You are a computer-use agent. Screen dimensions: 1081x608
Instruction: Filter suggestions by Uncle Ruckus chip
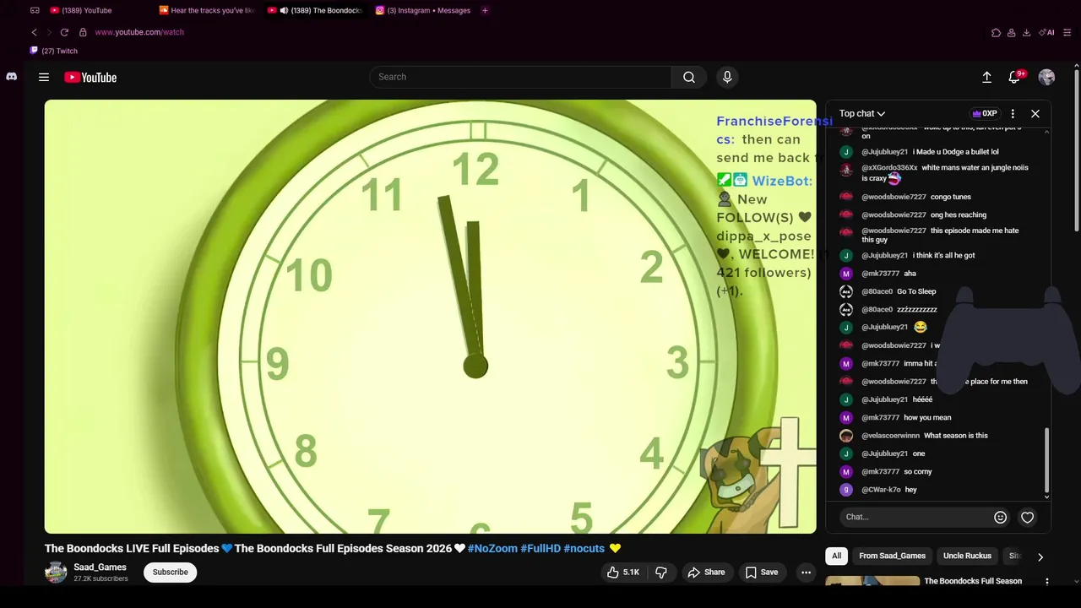967,556
